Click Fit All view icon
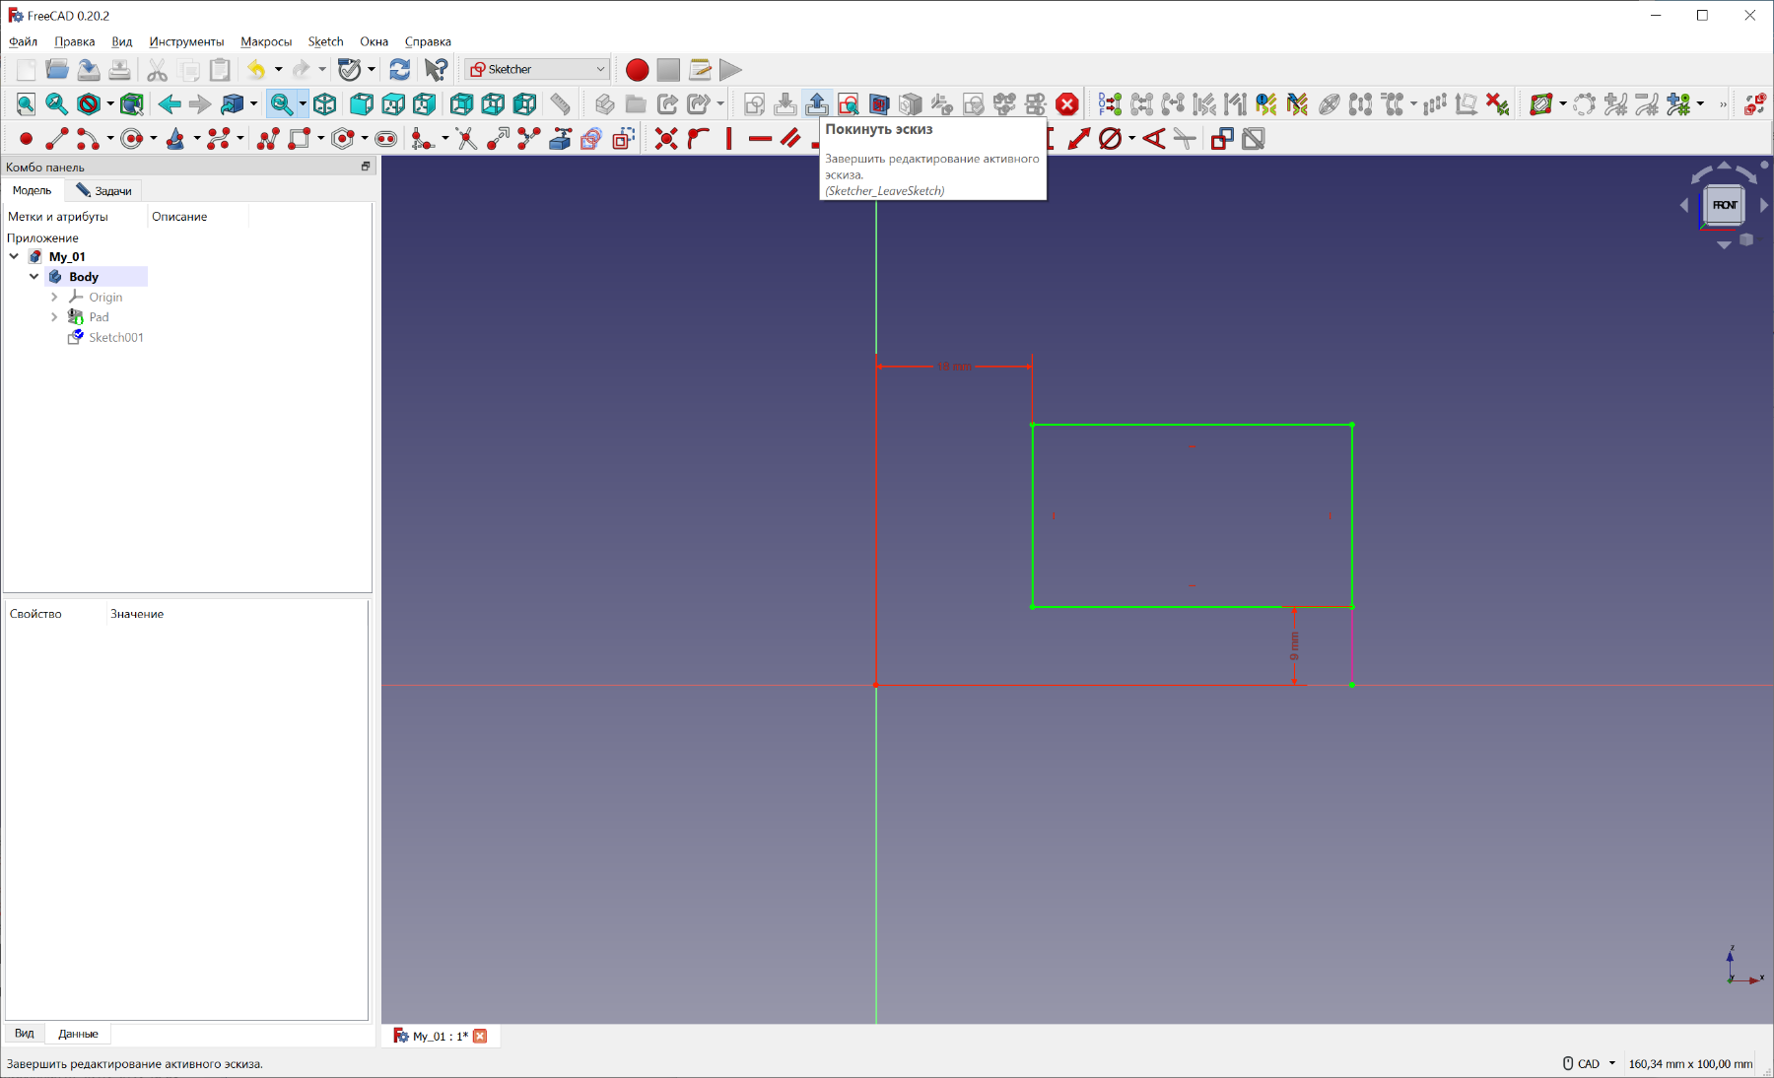This screenshot has height=1078, width=1774. (26, 103)
